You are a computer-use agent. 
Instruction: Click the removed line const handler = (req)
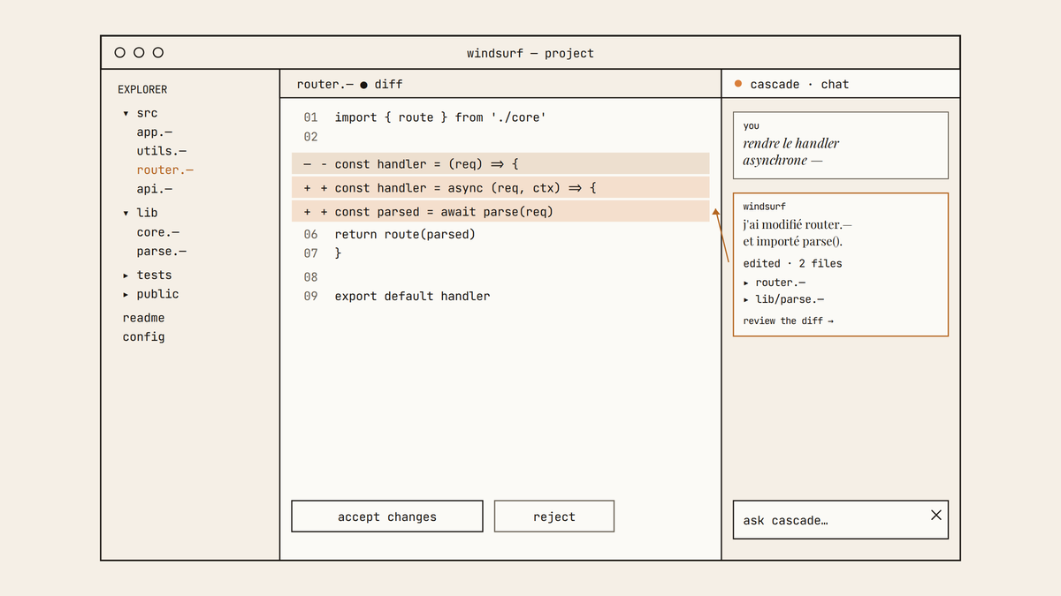[x=500, y=164]
